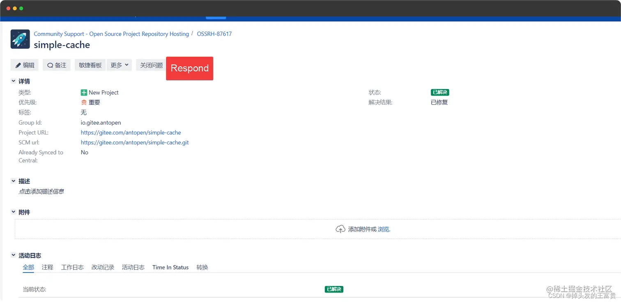This screenshot has width=621, height=302.
Task: Click the 编辑 edit button
Action: (25, 65)
